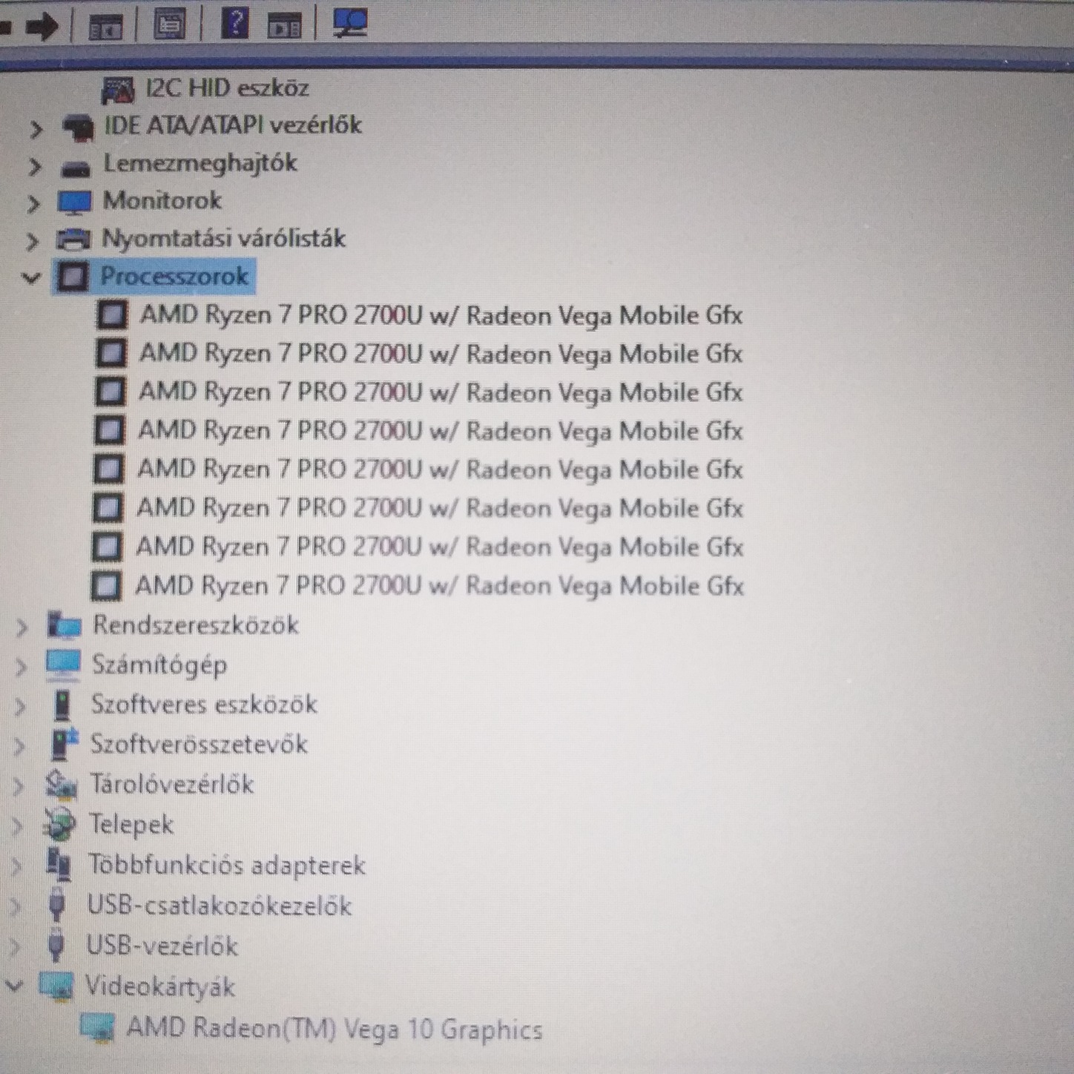Select the 'Többfunkciós adapterek' label
Screen dimensions: 1074x1074
tap(226, 865)
